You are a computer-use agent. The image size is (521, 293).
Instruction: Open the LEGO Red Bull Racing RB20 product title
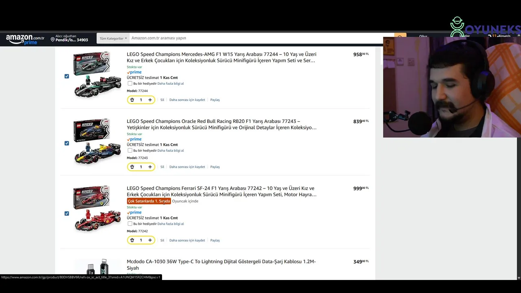[221, 125]
